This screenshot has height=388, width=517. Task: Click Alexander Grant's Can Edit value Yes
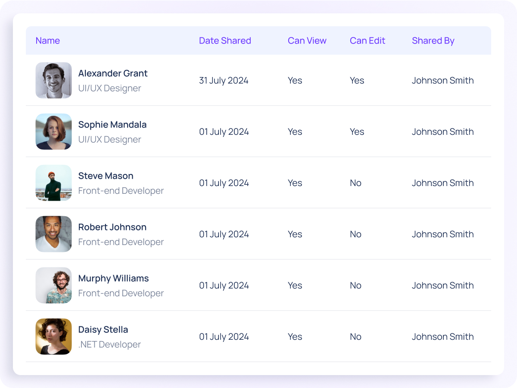357,81
